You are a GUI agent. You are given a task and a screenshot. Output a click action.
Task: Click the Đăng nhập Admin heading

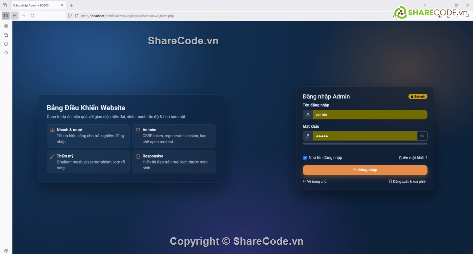(x=326, y=97)
